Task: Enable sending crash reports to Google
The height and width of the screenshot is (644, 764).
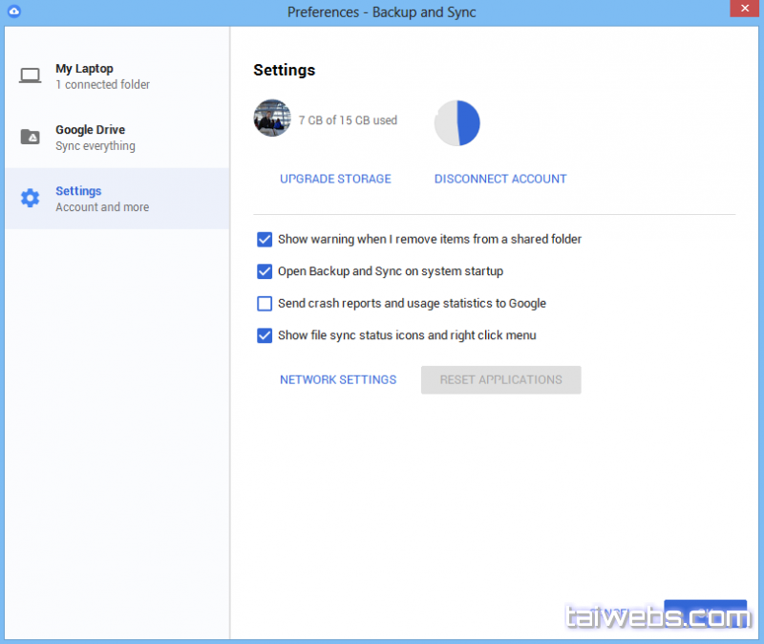Action: pos(265,304)
